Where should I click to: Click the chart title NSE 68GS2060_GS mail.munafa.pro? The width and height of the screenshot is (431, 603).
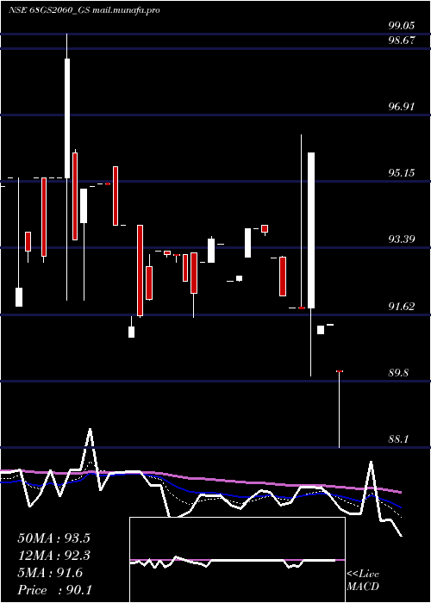point(84,10)
